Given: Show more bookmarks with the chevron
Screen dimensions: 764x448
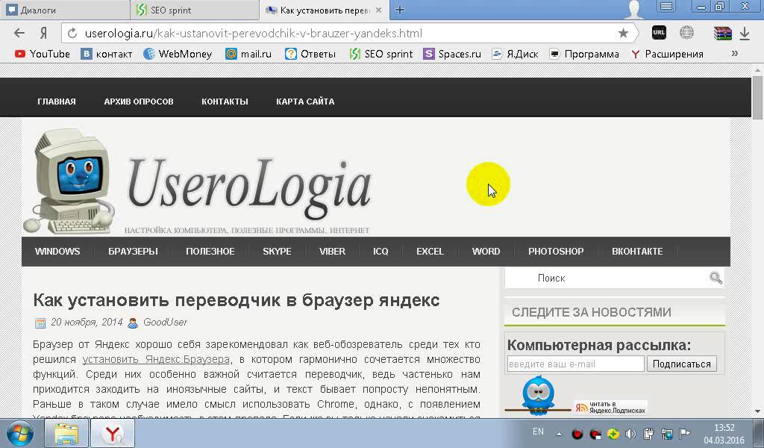Looking at the screenshot, I should [735, 53].
